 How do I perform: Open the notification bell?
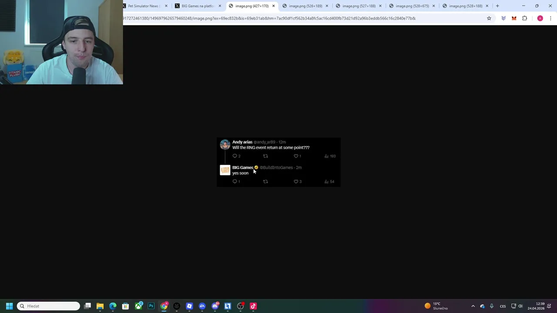pyautogui.click(x=550, y=306)
